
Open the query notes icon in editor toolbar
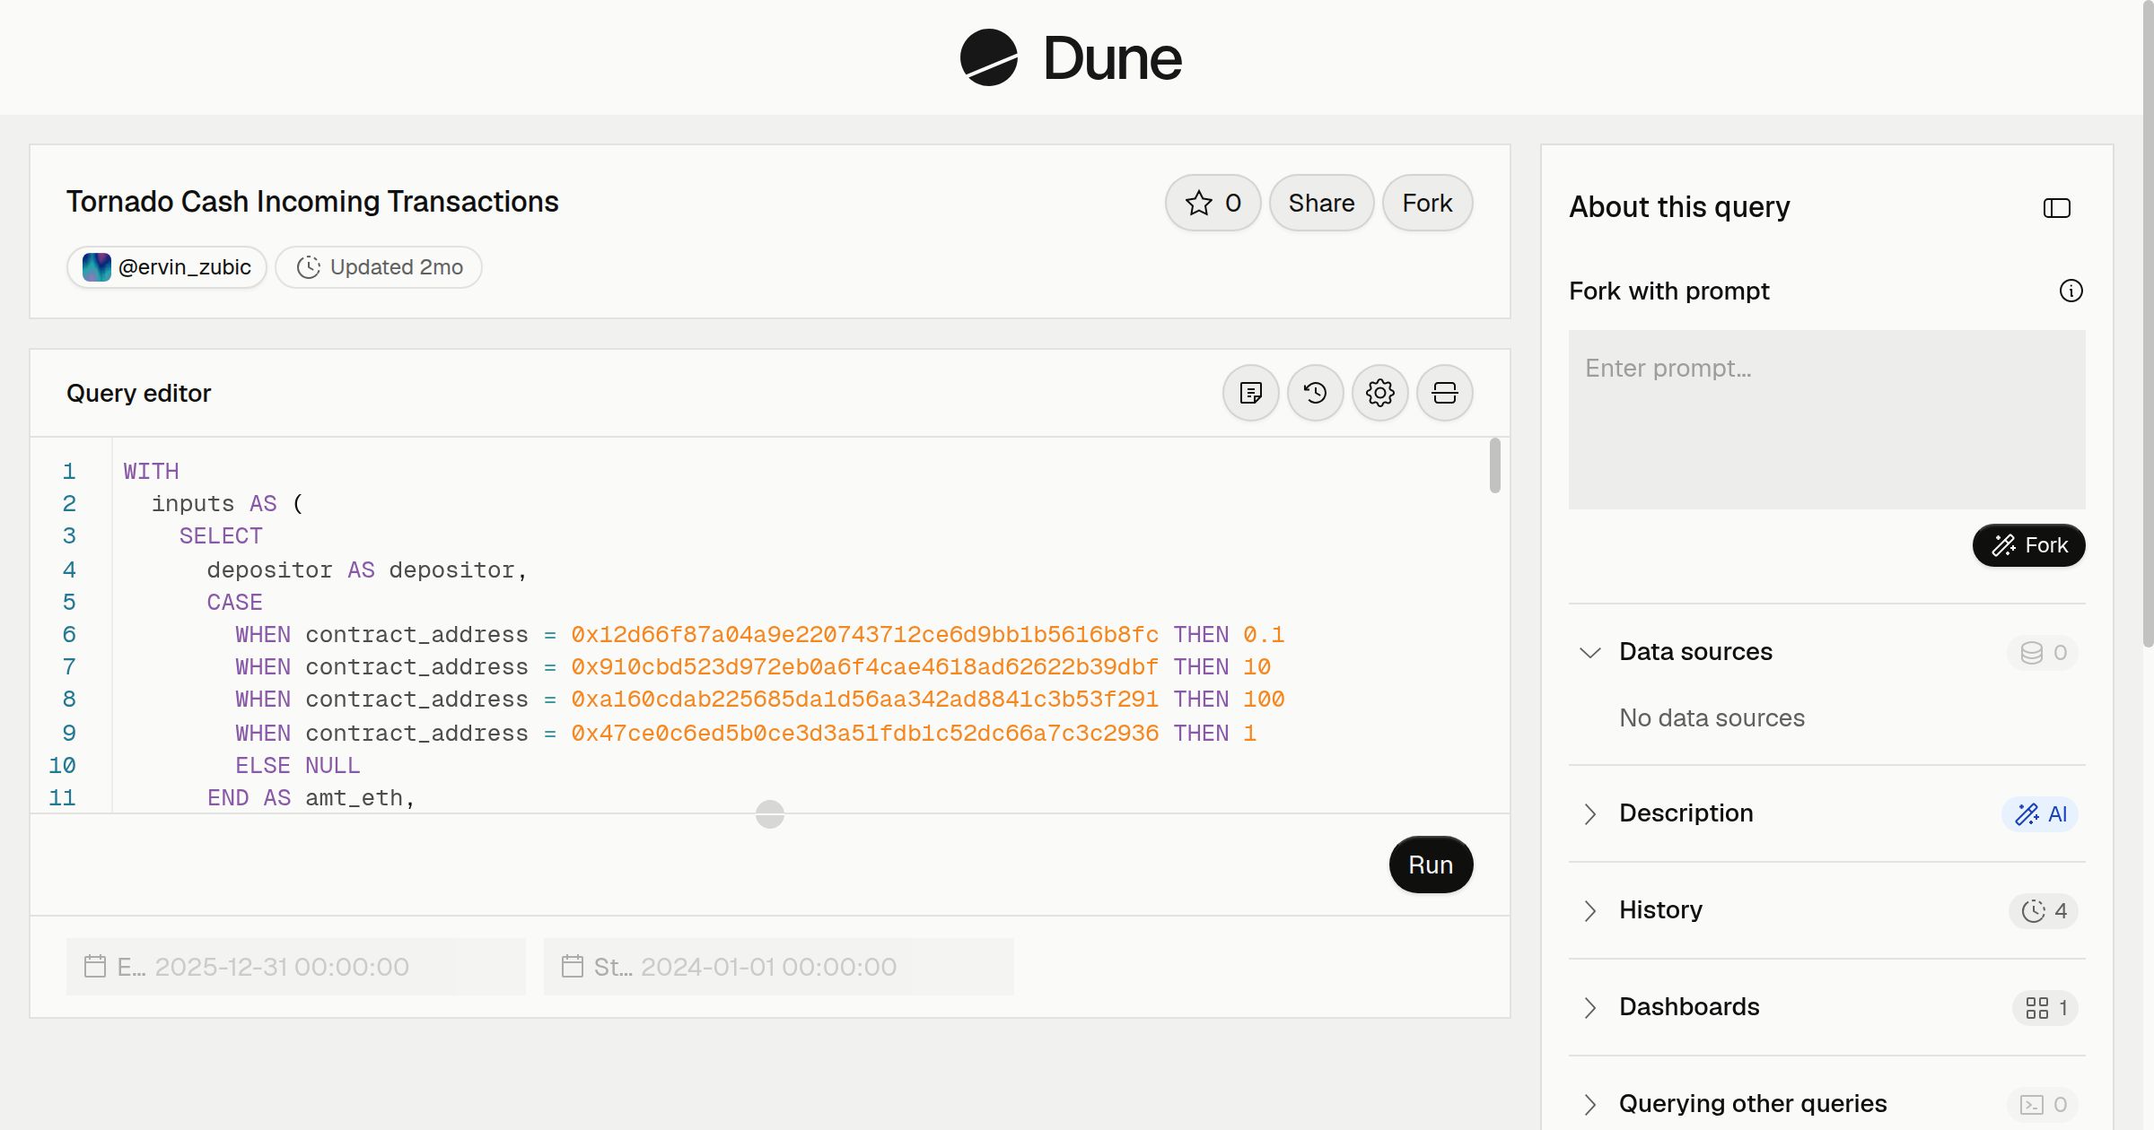[1251, 393]
